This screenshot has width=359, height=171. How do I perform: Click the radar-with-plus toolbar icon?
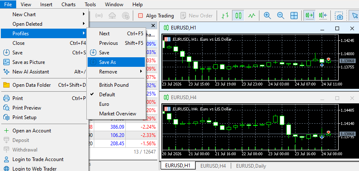point(125,16)
